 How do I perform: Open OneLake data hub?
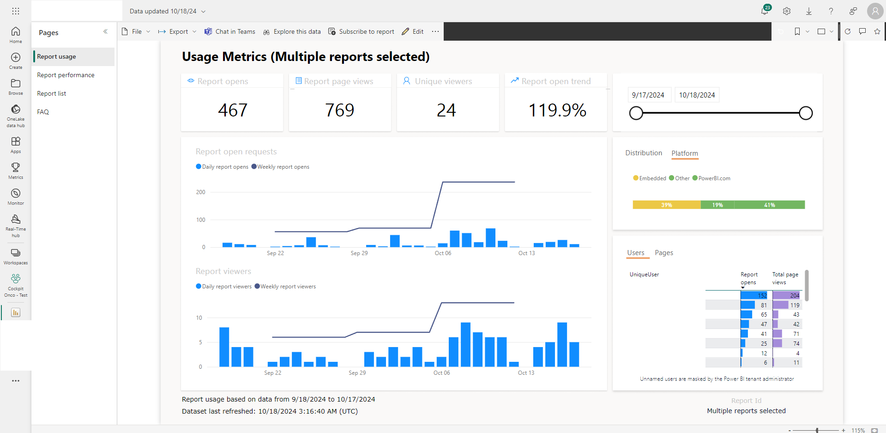coord(16,116)
